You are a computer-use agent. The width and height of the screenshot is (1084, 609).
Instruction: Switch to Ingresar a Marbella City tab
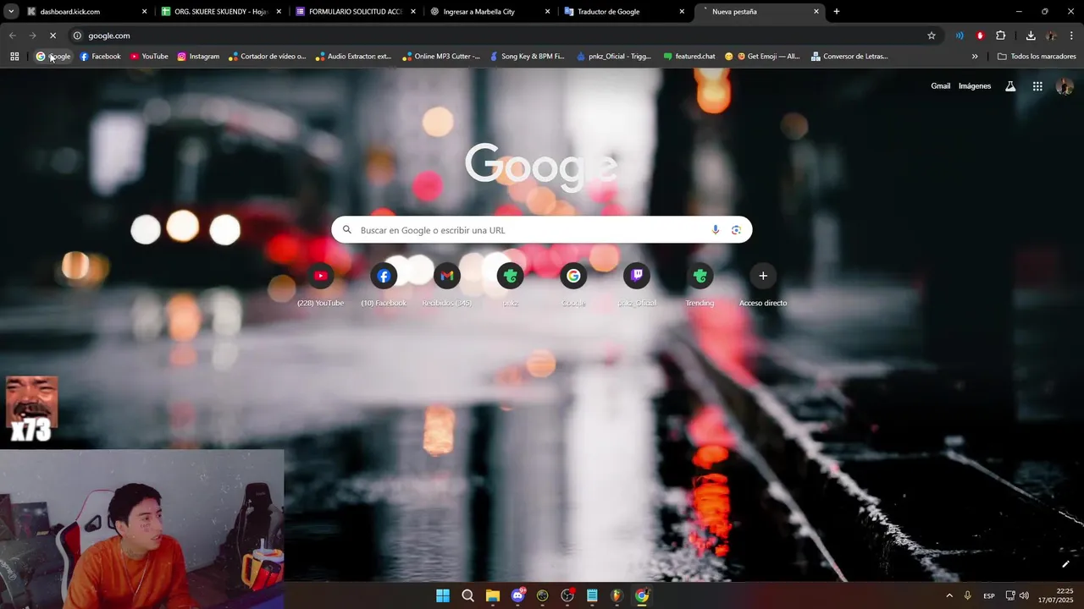pos(489,12)
